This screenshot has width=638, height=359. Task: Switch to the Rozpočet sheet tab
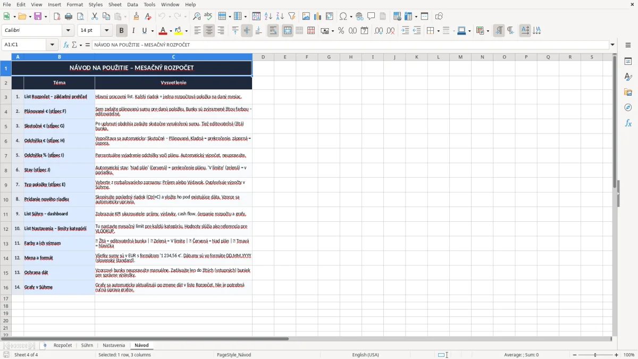click(x=63, y=345)
